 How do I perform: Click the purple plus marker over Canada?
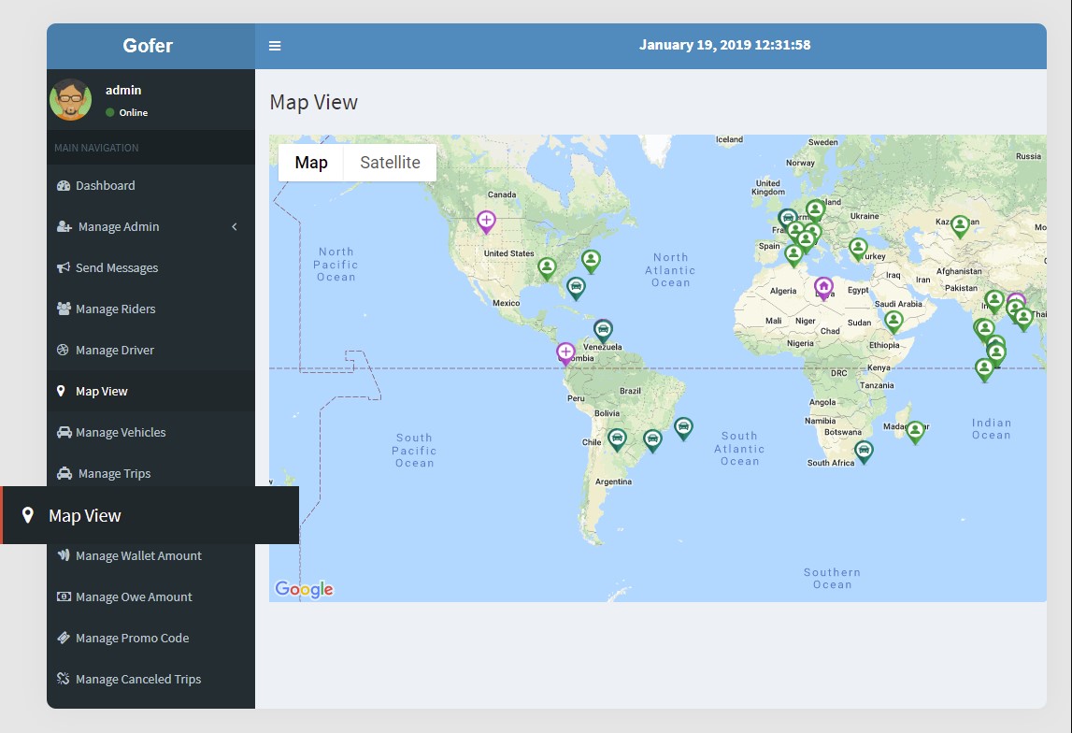(x=486, y=221)
